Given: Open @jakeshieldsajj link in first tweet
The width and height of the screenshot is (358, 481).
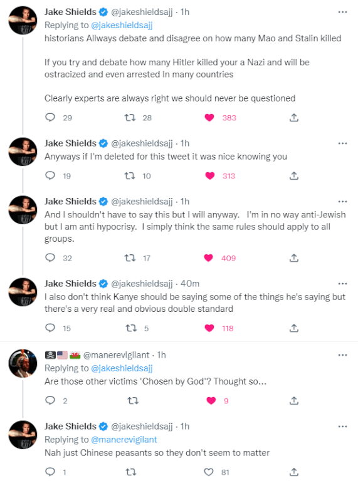Looking at the screenshot, I should click(x=122, y=25).
